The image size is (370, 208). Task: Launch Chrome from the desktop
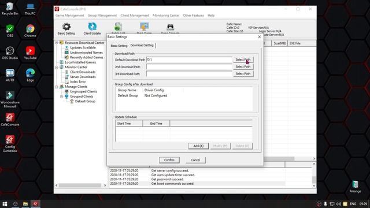[x=30, y=31]
